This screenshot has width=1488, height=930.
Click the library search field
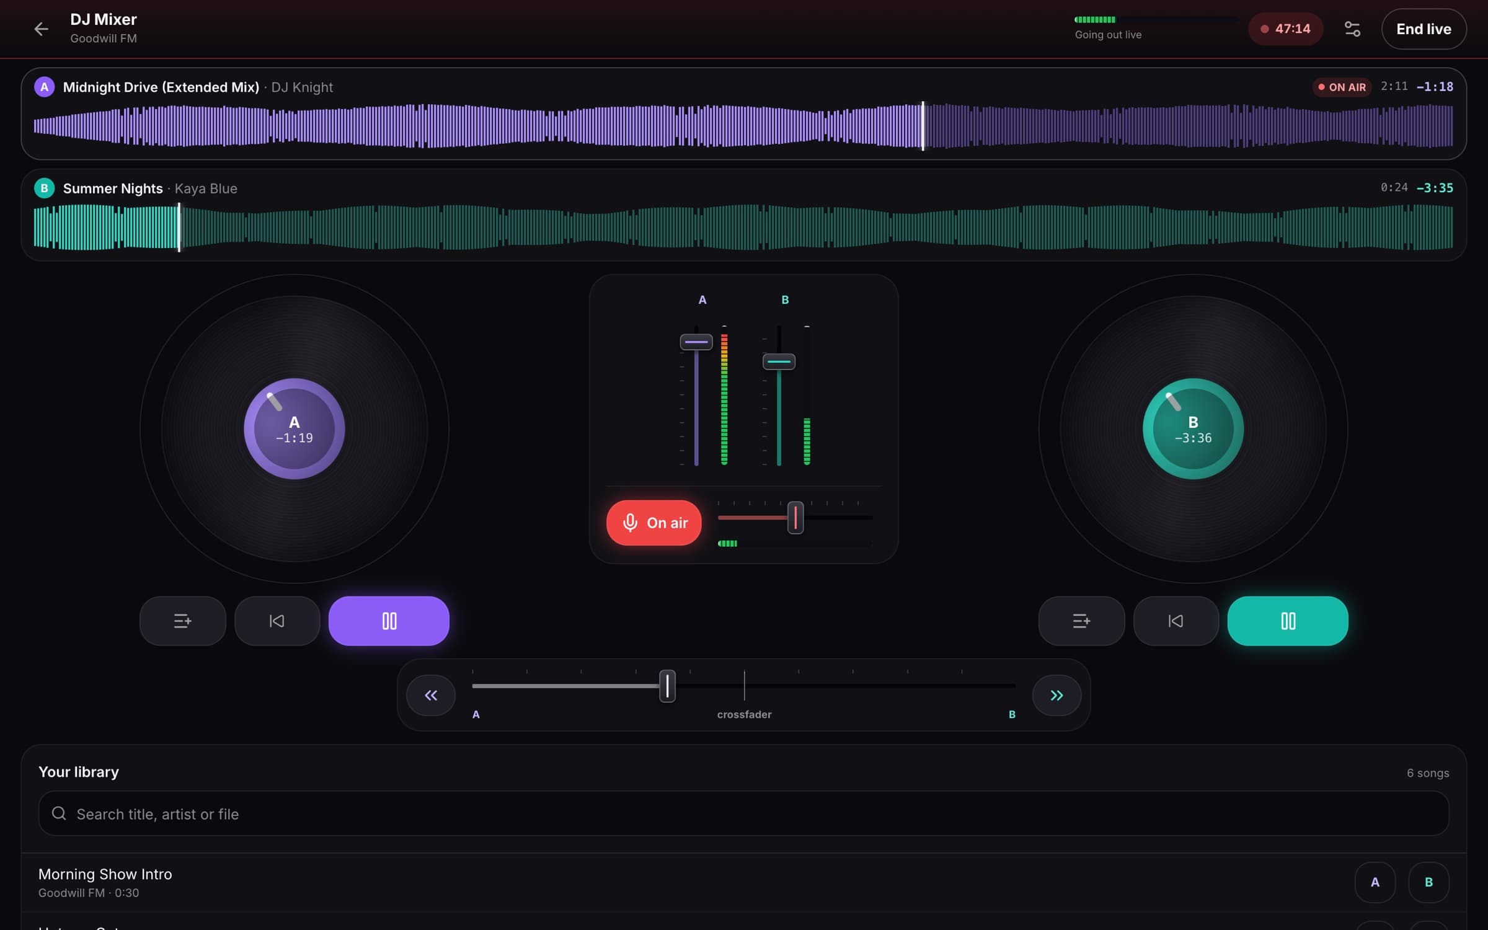pyautogui.click(x=743, y=813)
